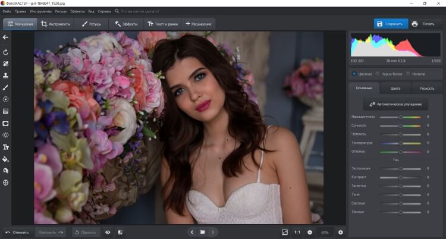Select the rotate tool icon

5,52
